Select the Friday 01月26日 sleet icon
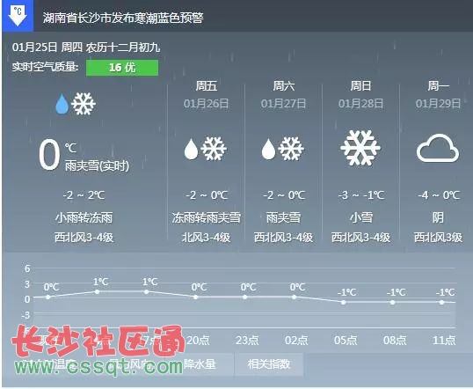The width and height of the screenshot is (473, 389). coord(206,149)
